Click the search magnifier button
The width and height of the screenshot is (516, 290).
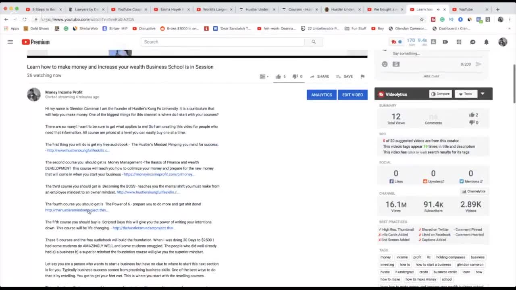coord(314,42)
